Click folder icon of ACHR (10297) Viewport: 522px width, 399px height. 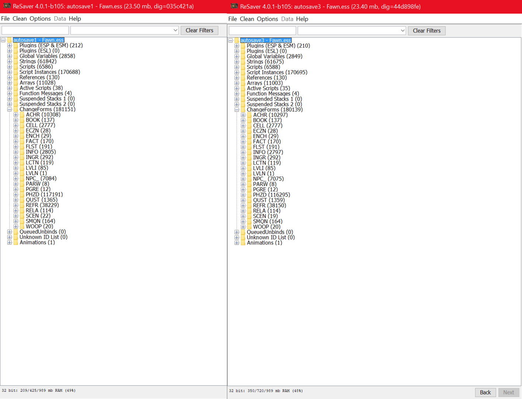pos(249,115)
